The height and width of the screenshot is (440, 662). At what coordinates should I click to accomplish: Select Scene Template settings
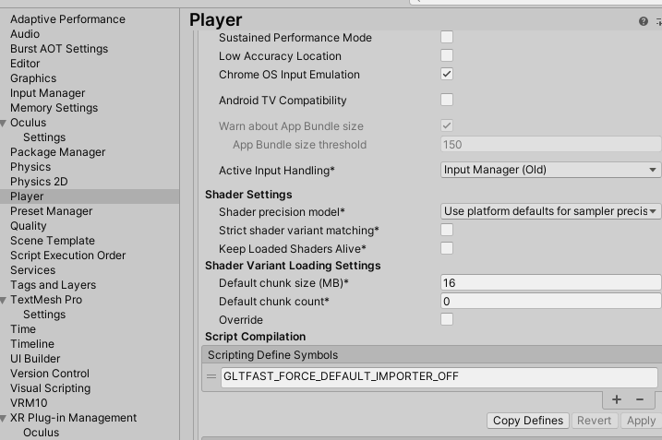(53, 241)
